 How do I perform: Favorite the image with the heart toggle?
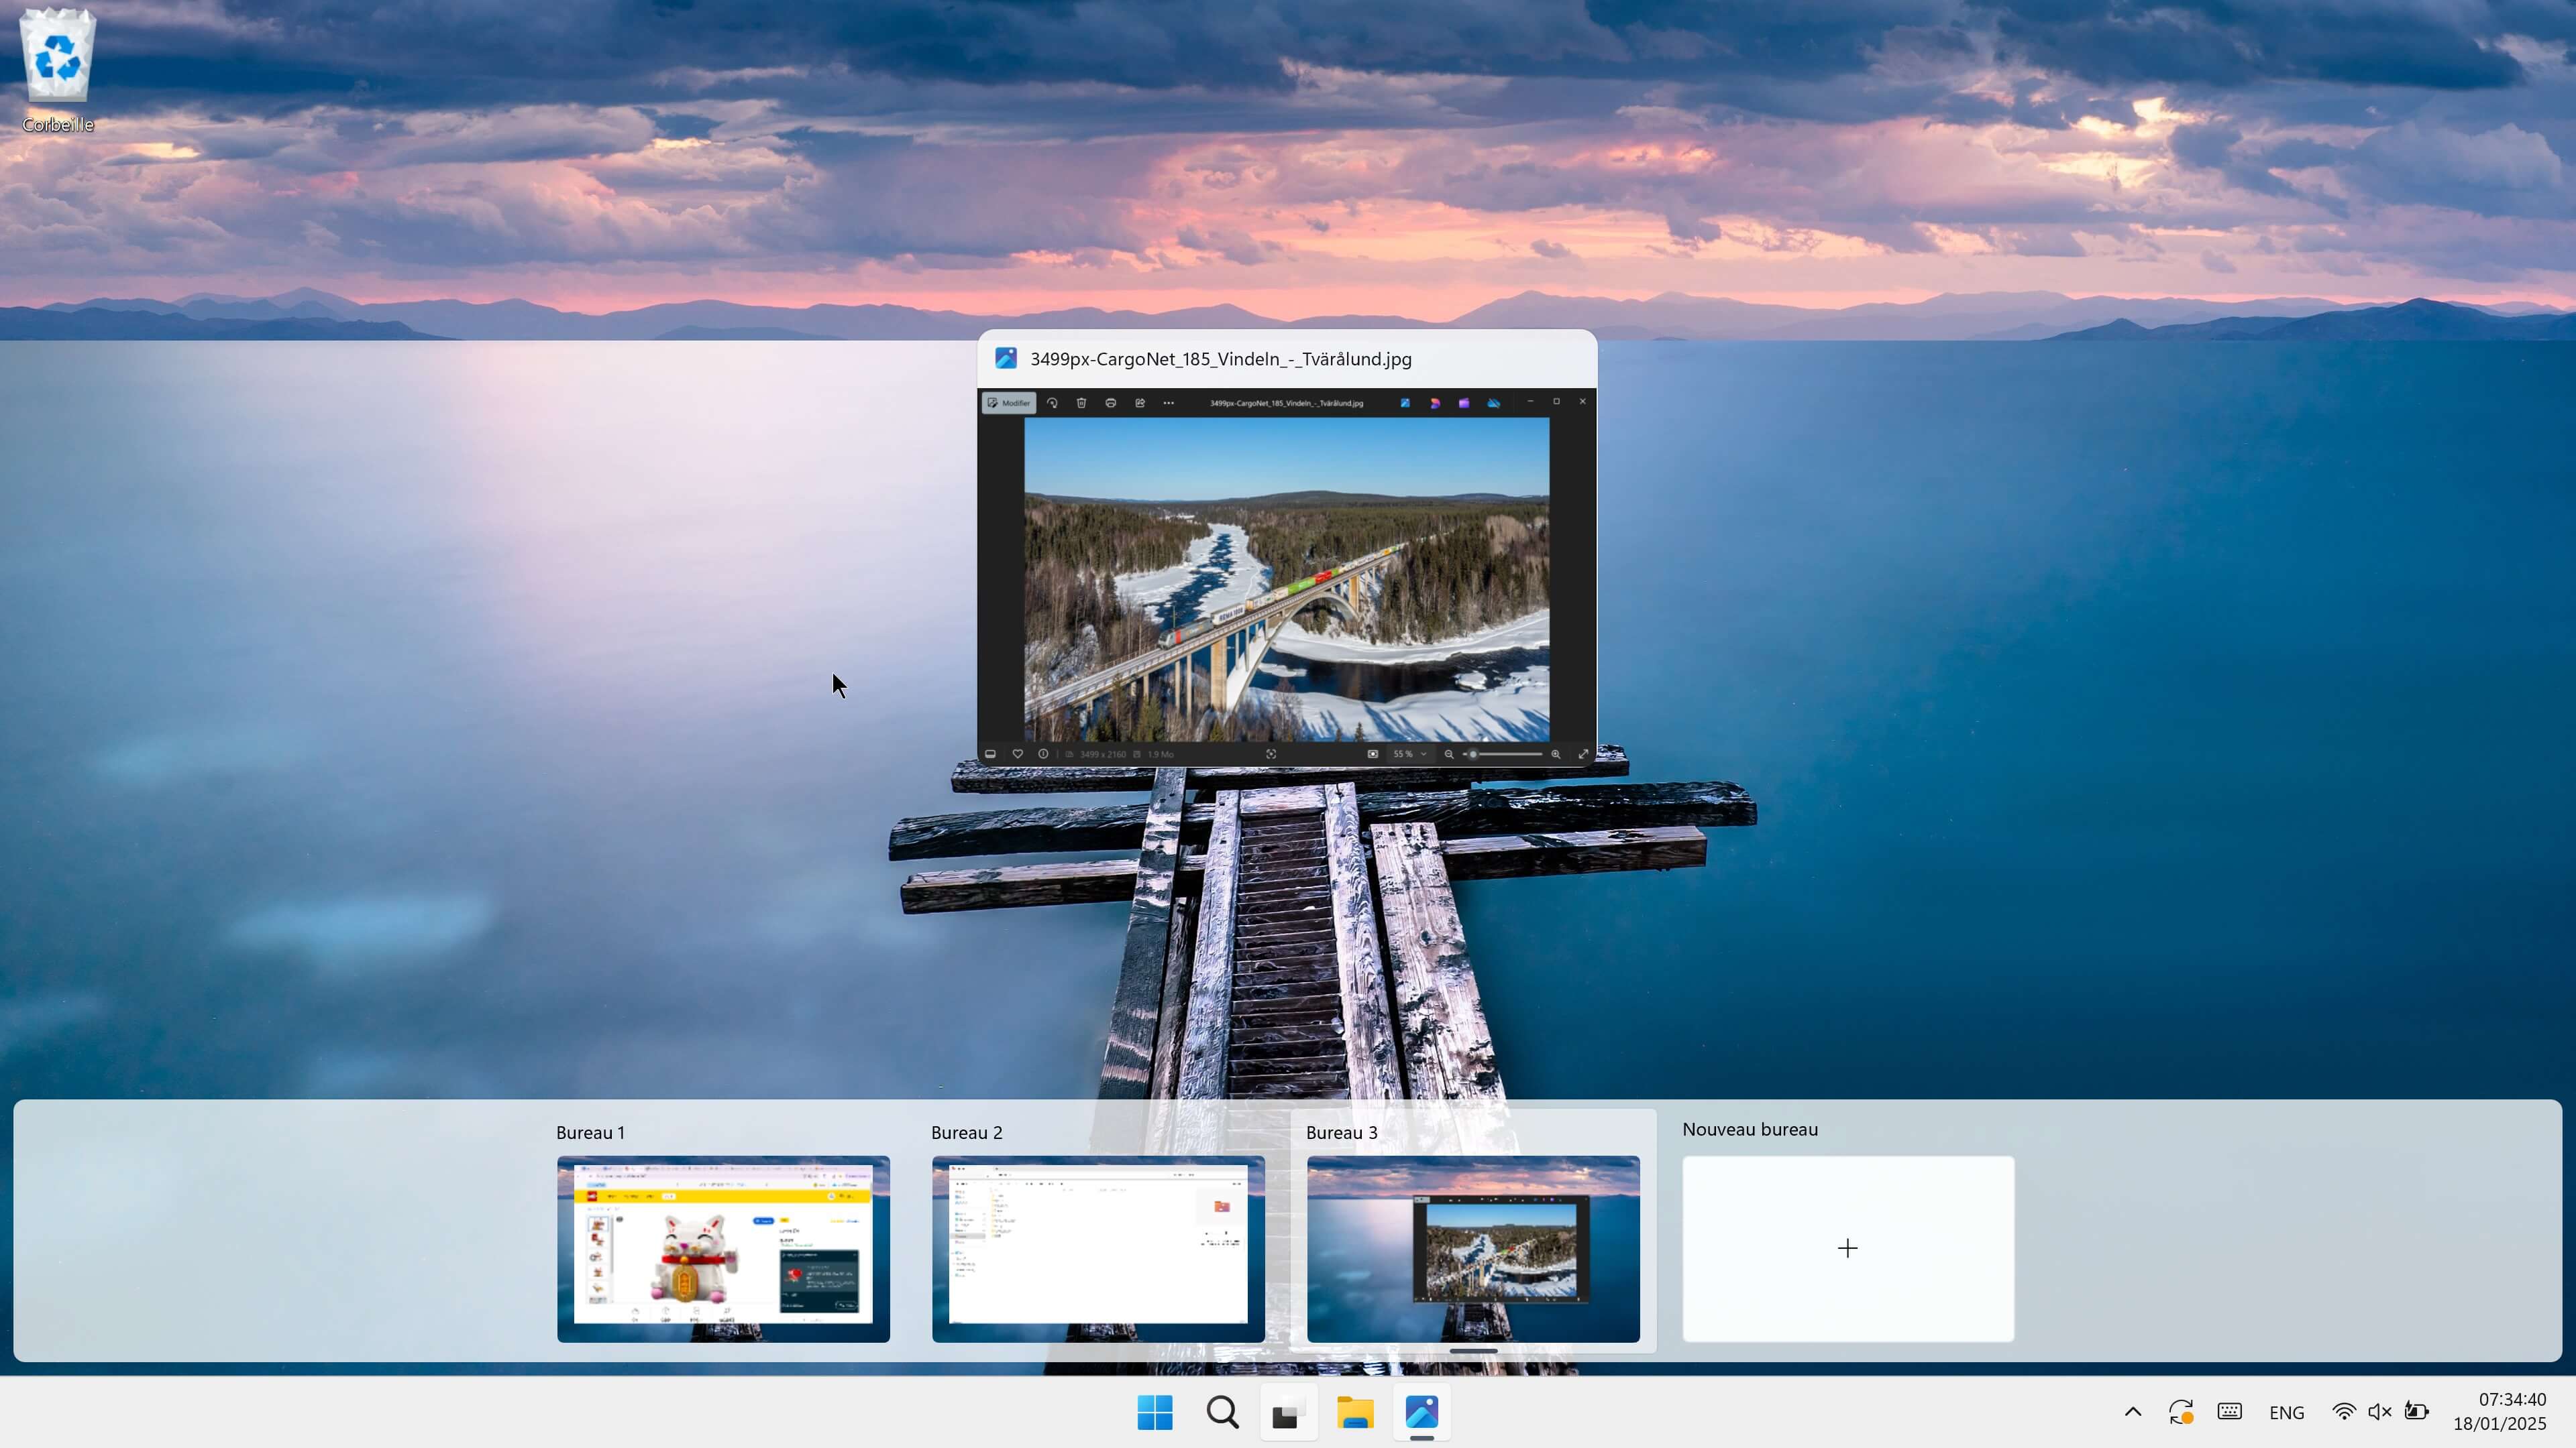1018,753
